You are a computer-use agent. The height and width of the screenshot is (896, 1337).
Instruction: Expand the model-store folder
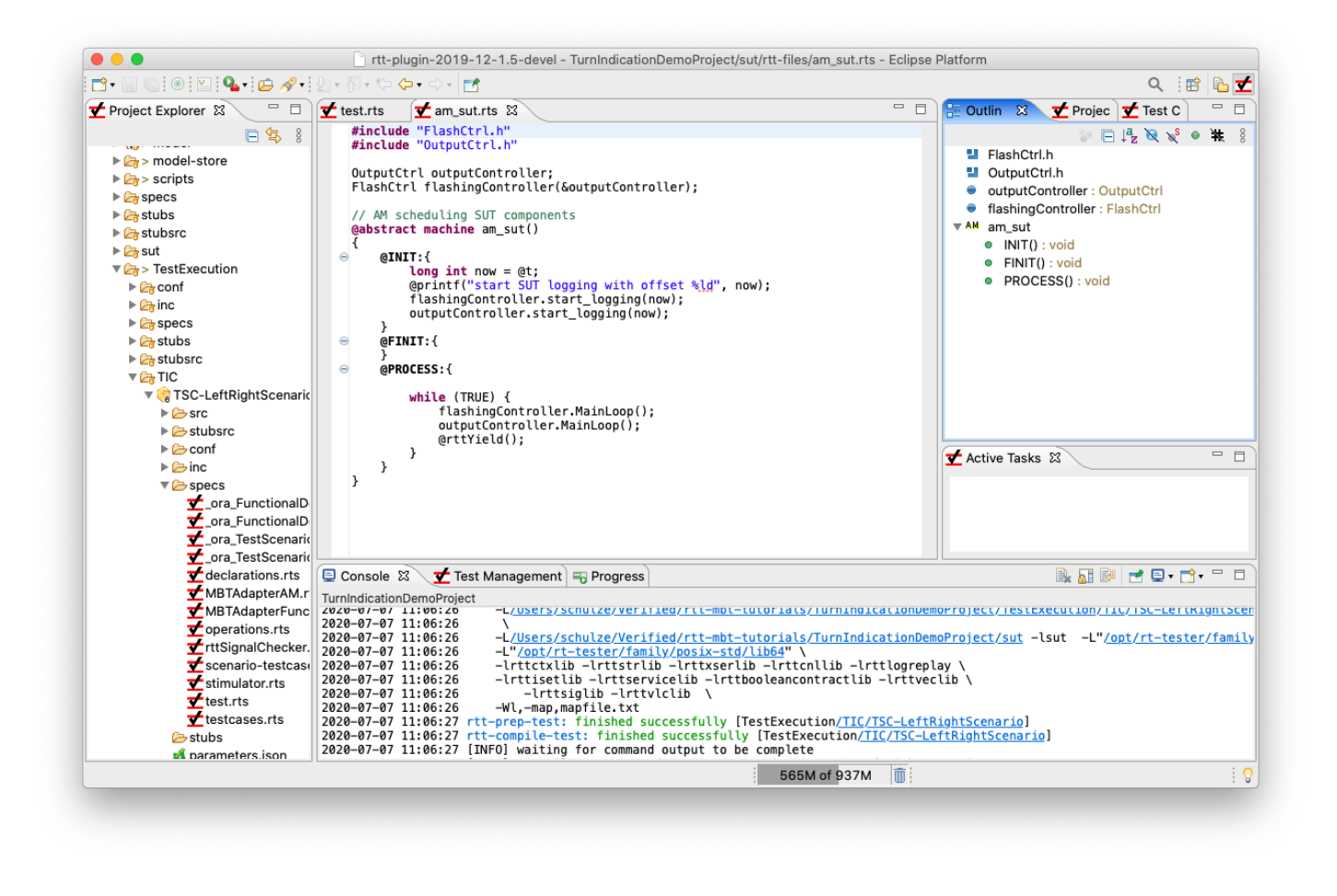[117, 160]
